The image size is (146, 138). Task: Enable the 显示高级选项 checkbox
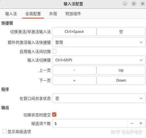coord(4,131)
